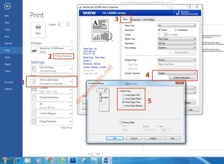Click the Printer Properties link
The height and width of the screenshot is (164, 224).
tap(63, 56)
